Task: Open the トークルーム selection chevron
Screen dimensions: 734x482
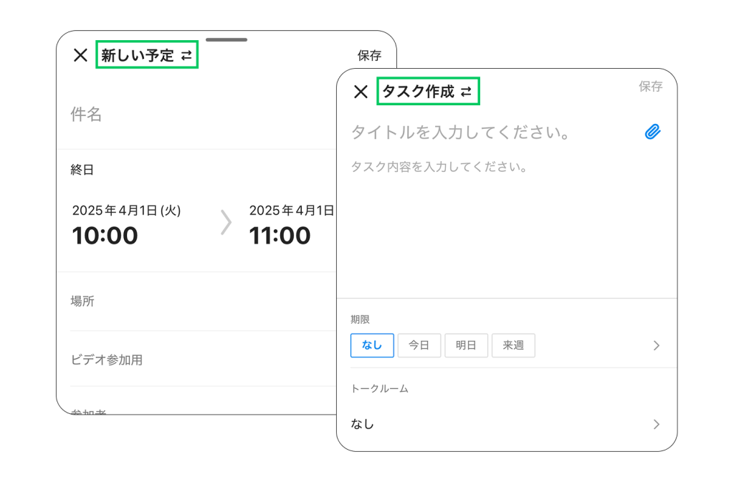Action: [x=656, y=424]
